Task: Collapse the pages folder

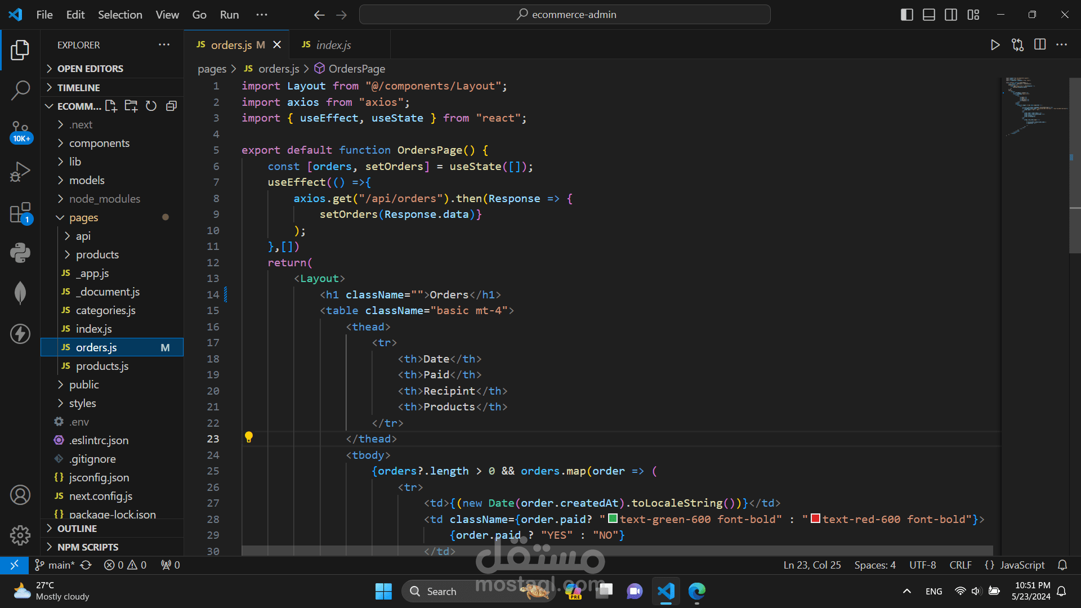Action: pos(83,217)
